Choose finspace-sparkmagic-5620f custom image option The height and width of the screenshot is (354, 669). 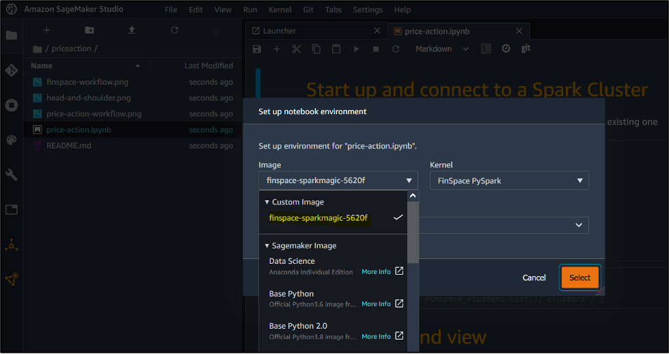(x=333, y=218)
